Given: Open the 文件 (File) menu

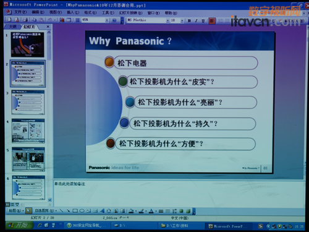Looking at the screenshot, I should 20,12.
